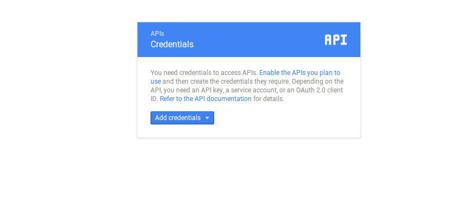Open the 'Enable the APIs you plan to' link
Image resolution: width=475 pixels, height=213 pixels.
click(299, 73)
